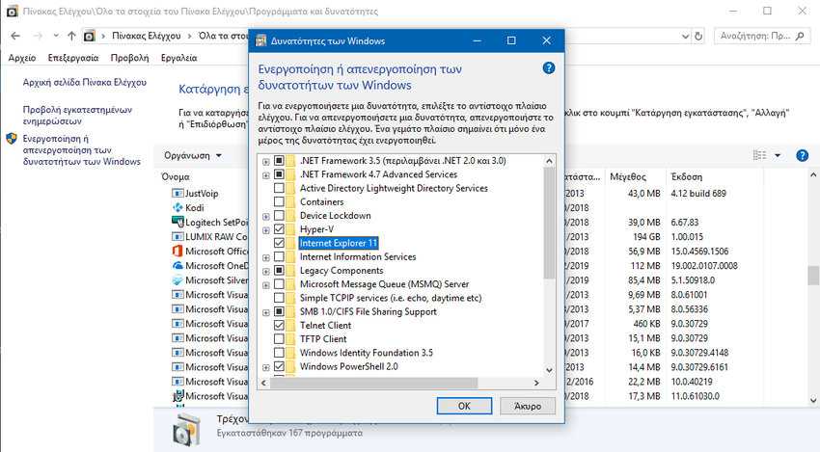Expand Legacy Components node
The height and width of the screenshot is (452, 820).
click(x=265, y=271)
